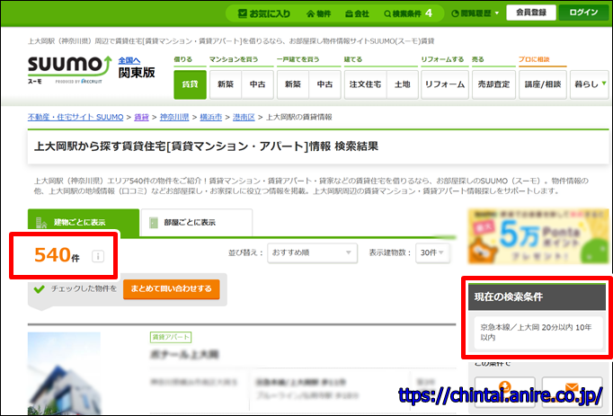Click the 賃貸アパート property tag

[171, 337]
